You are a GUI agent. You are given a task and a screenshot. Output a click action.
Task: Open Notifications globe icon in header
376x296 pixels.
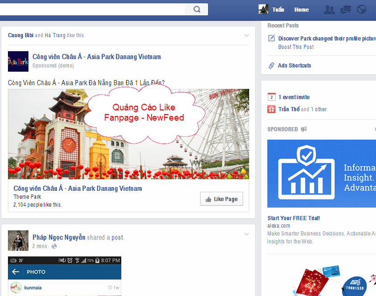pyautogui.click(x=362, y=10)
